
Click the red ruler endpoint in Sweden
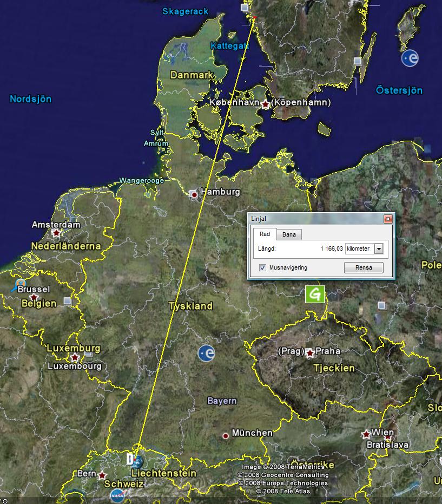tap(254, 17)
